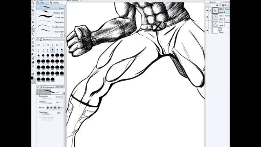The width and height of the screenshot is (261, 147).
Task: Open Brush size panel menu icon
Action: pyautogui.click(x=38, y=39)
